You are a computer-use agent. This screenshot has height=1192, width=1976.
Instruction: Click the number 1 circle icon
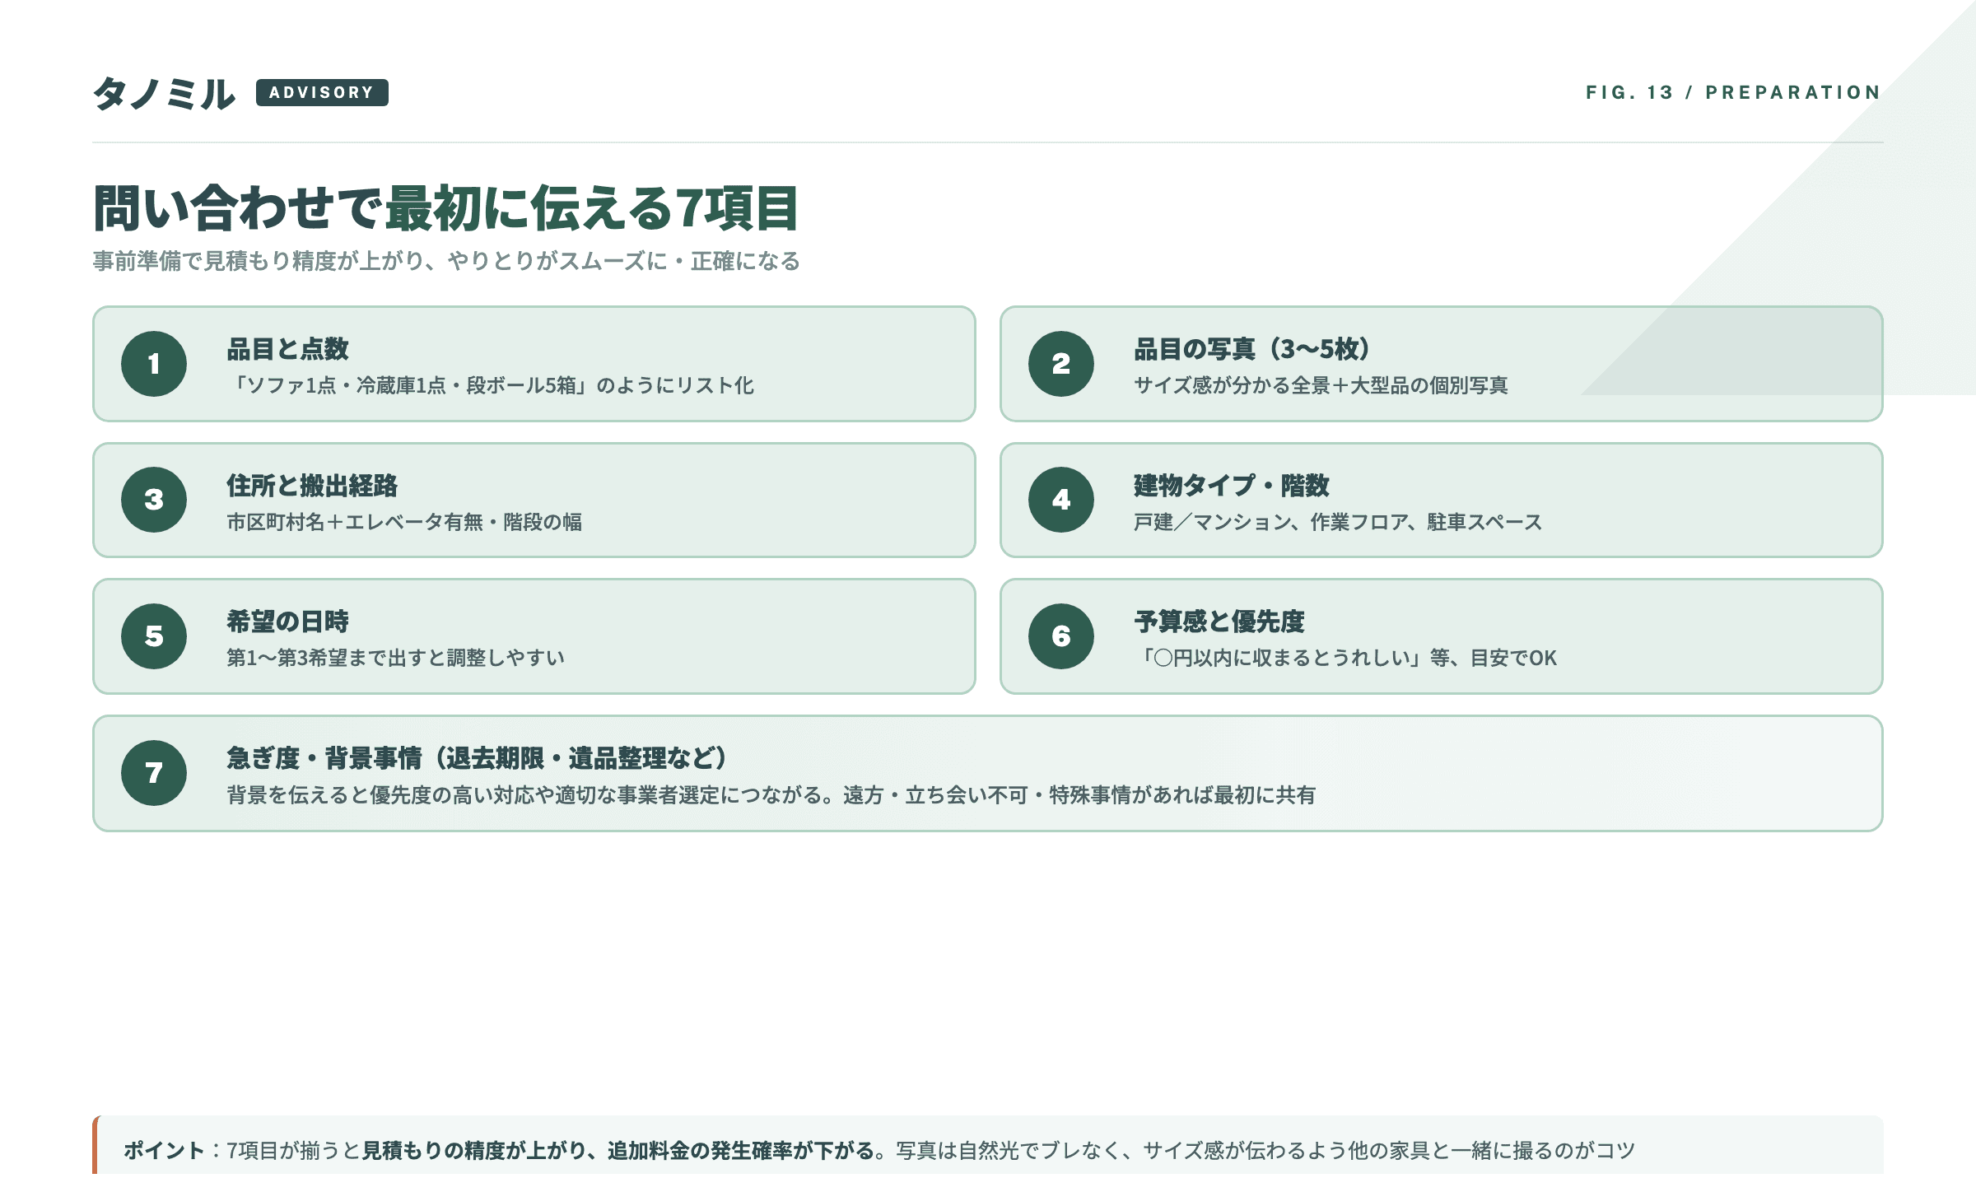tap(154, 364)
